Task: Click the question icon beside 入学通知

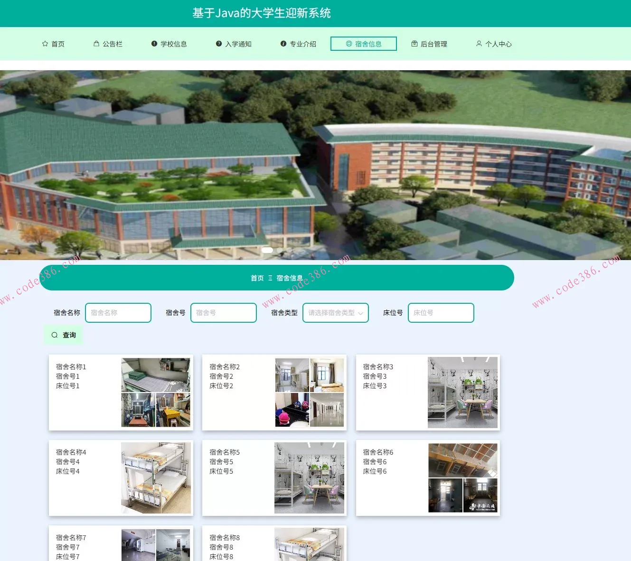Action: coord(219,44)
